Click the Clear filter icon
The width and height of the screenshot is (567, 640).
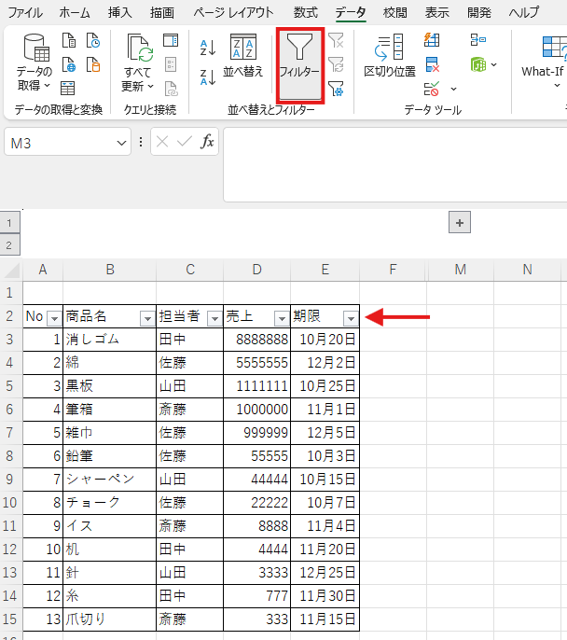click(336, 40)
